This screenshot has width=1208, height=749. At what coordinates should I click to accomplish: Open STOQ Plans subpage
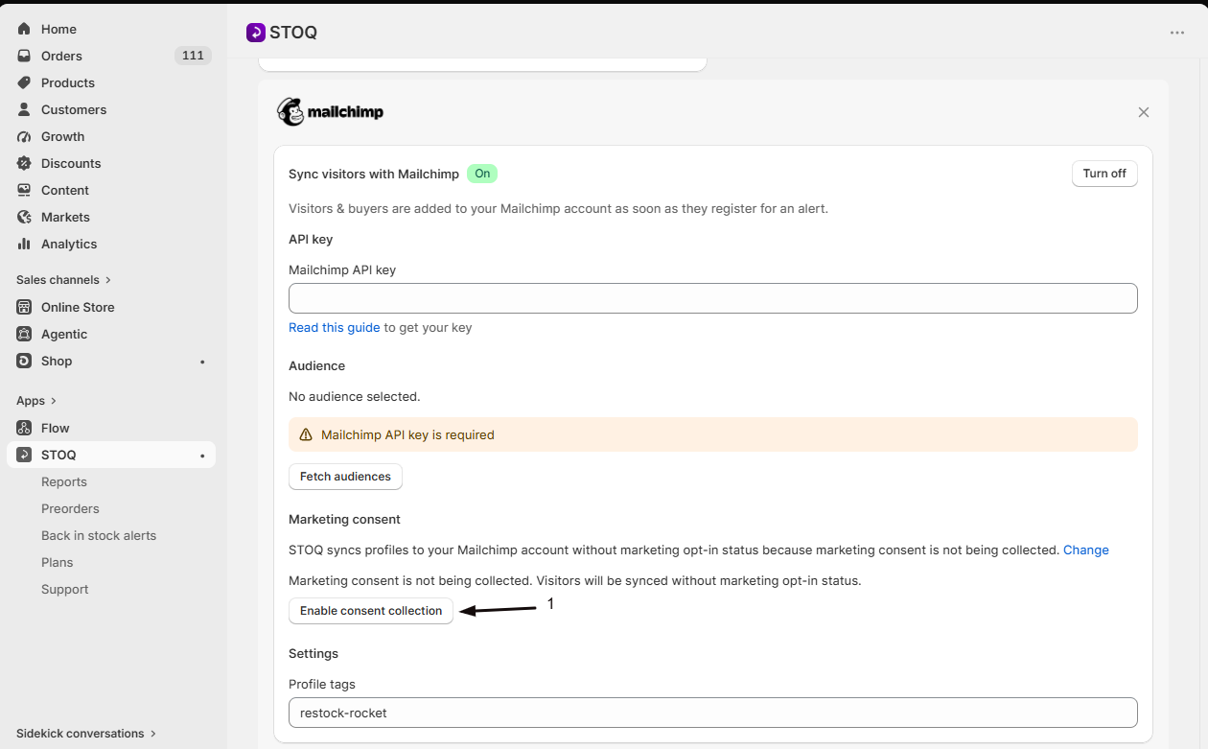[x=58, y=562]
